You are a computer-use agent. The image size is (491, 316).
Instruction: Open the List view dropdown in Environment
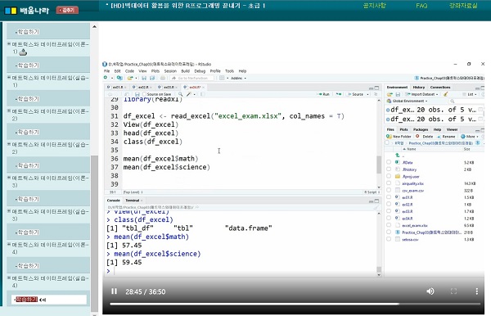(x=470, y=94)
